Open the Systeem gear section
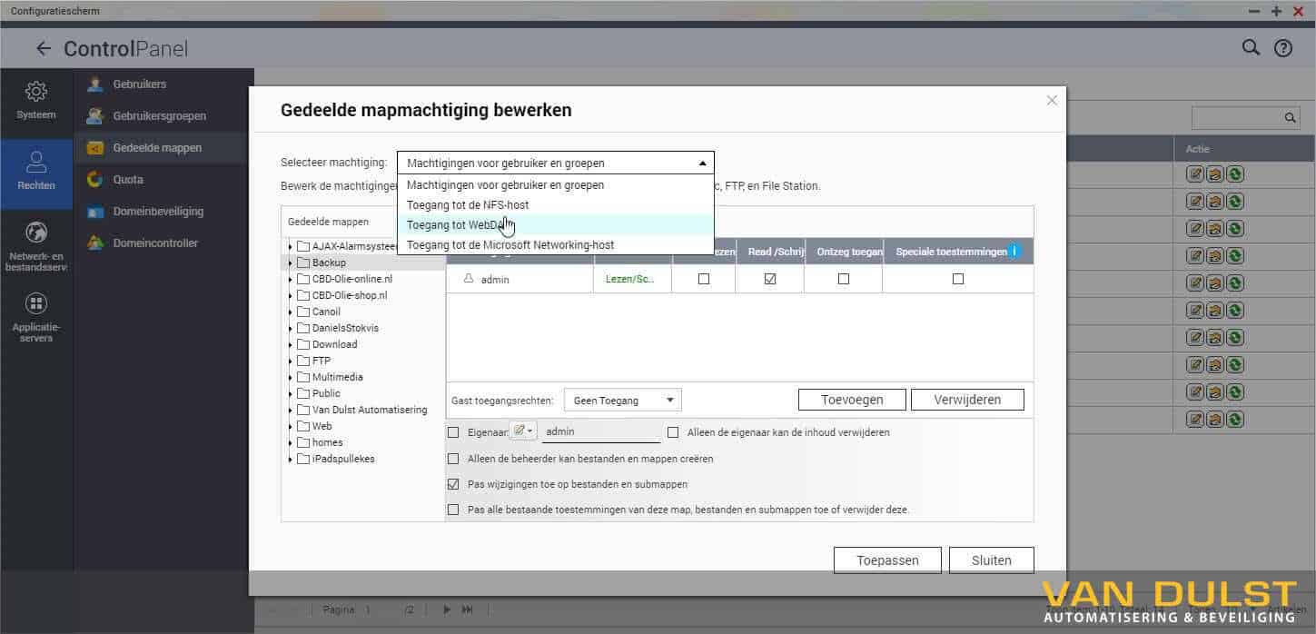The width and height of the screenshot is (1316, 634). pyautogui.click(x=36, y=100)
